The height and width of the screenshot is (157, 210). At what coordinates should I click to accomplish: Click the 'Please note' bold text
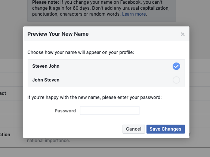(x=46, y=2)
